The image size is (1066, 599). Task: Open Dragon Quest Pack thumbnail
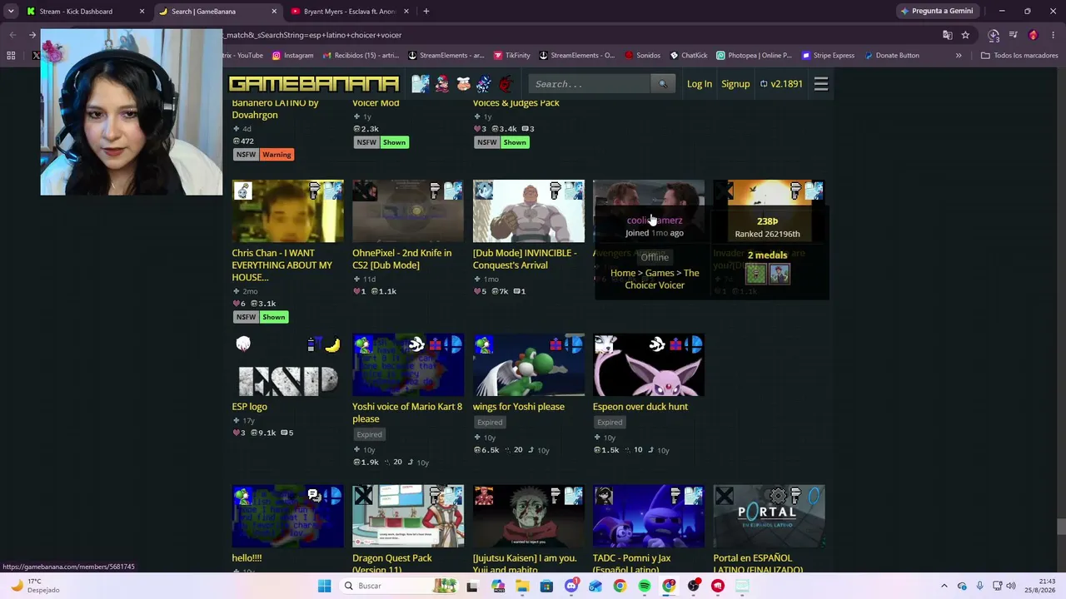point(408,517)
